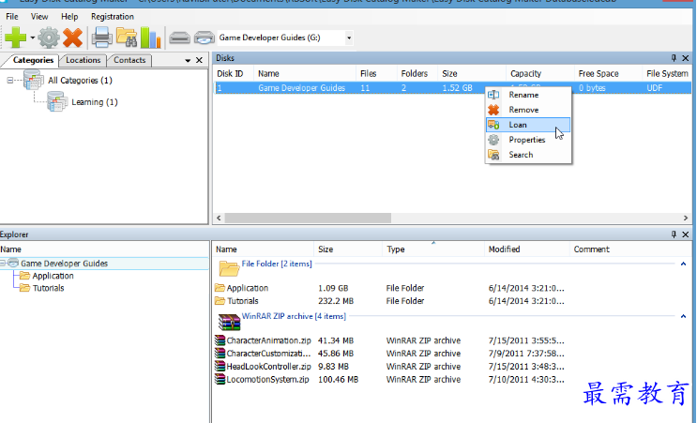Open the View menu
The height and width of the screenshot is (423, 697).
tap(39, 17)
